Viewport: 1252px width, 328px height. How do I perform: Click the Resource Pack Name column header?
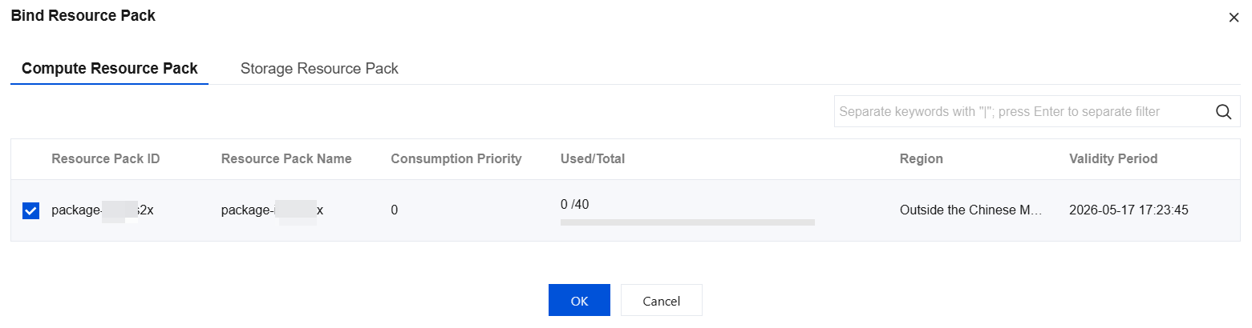[286, 158]
